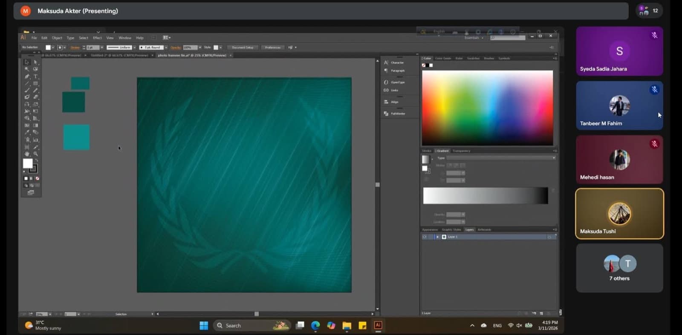Pick the Magic Wand tool
This screenshot has width=682, height=335.
click(x=27, y=69)
